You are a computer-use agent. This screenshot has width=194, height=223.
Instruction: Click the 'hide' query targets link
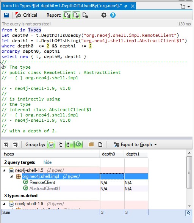[x=47, y=162]
